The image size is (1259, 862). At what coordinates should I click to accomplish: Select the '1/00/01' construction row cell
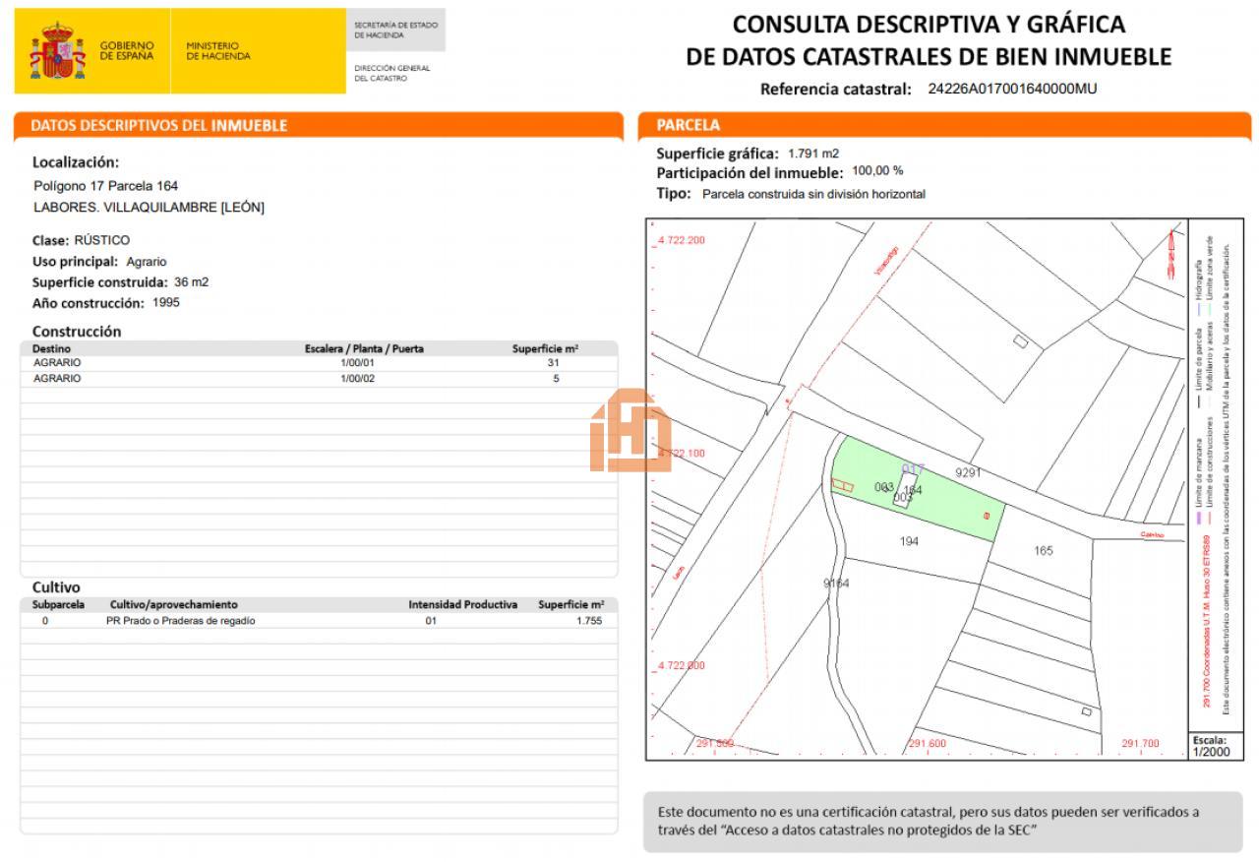[358, 362]
